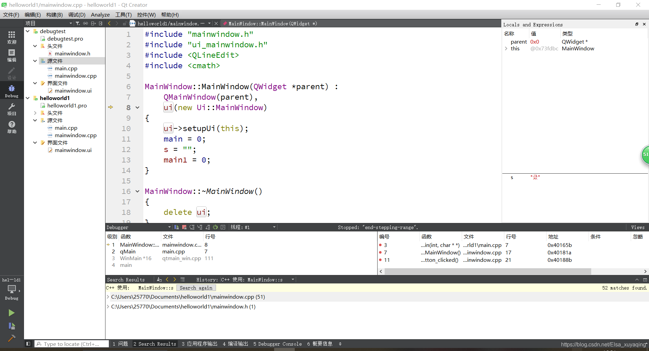Screen dimensions: 649x351
Task: Expand mainwindow.cpp (51) search result
Action: (108, 297)
